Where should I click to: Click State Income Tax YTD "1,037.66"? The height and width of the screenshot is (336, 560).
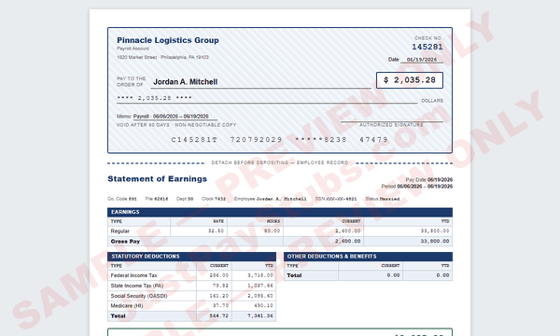[260, 286]
